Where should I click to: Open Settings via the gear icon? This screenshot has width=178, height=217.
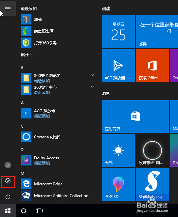(8, 181)
